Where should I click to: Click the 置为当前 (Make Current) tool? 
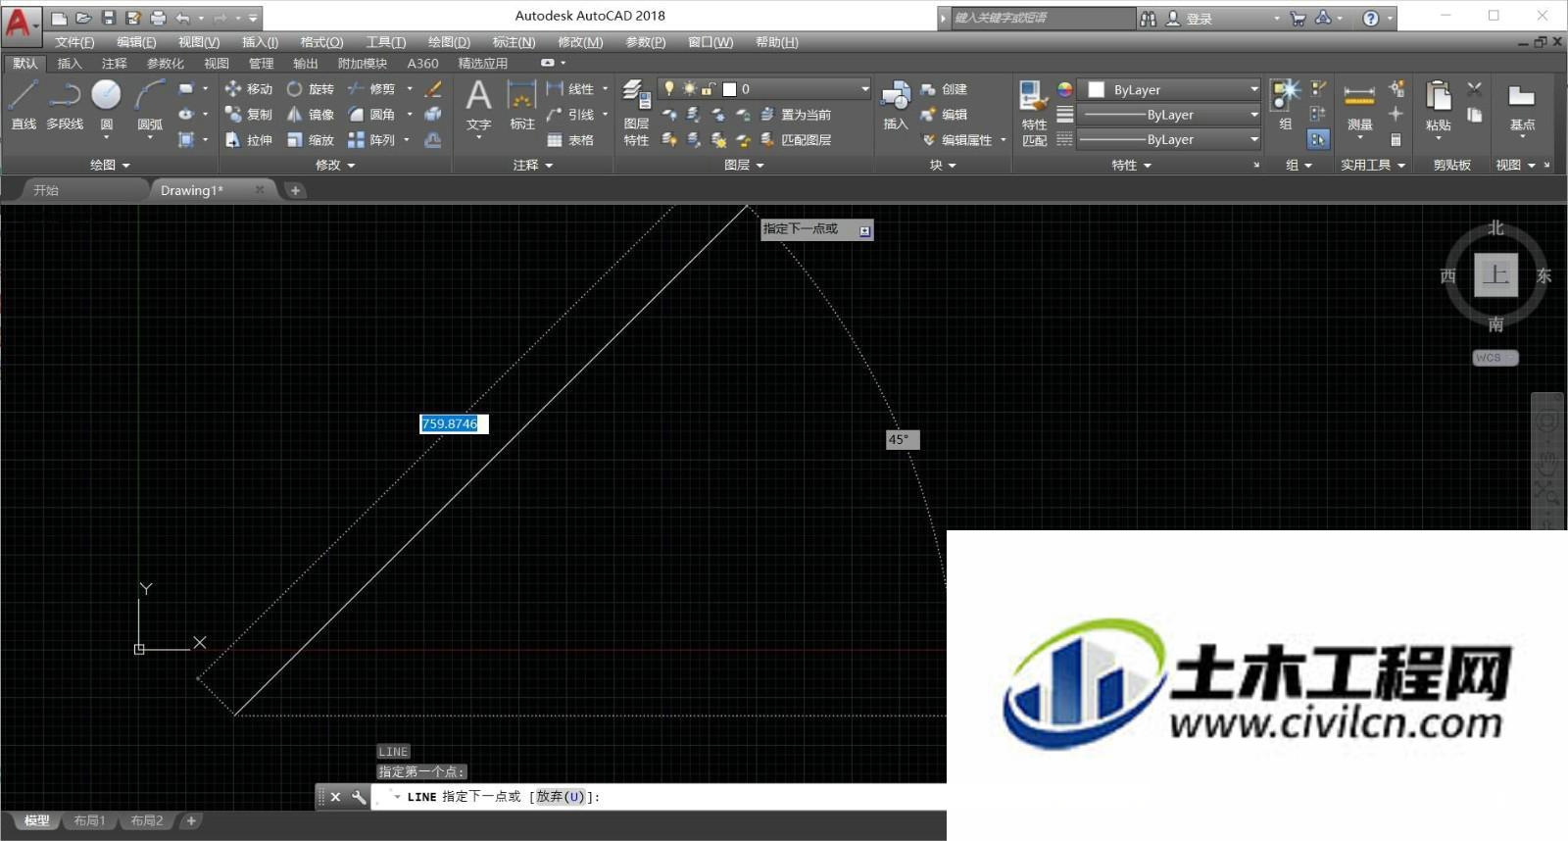pos(796,115)
